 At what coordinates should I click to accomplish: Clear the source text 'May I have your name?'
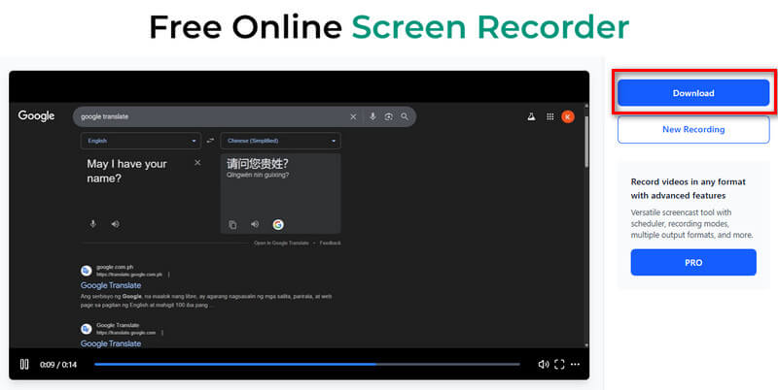pyautogui.click(x=197, y=163)
